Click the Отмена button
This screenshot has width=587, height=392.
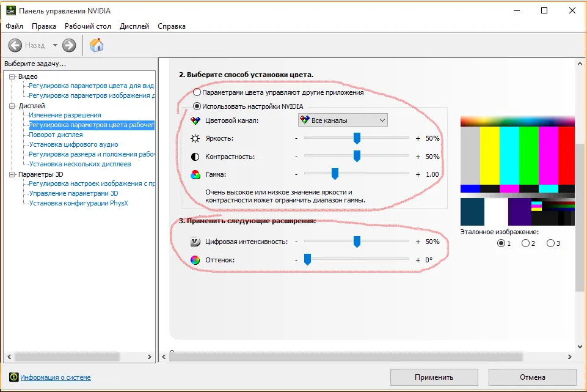[x=533, y=377]
